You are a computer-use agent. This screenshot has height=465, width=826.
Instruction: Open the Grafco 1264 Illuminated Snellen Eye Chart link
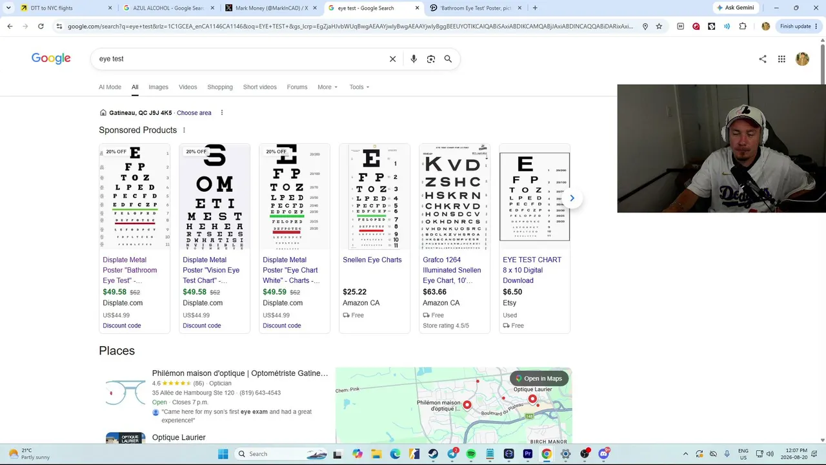pyautogui.click(x=452, y=270)
